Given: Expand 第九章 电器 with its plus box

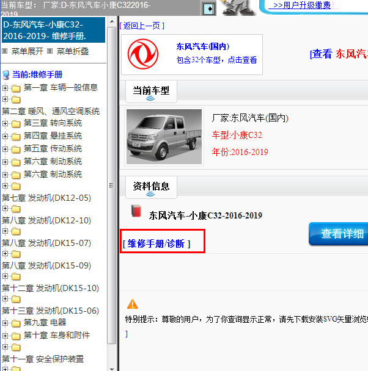Looking at the screenshot, I should point(5,323).
